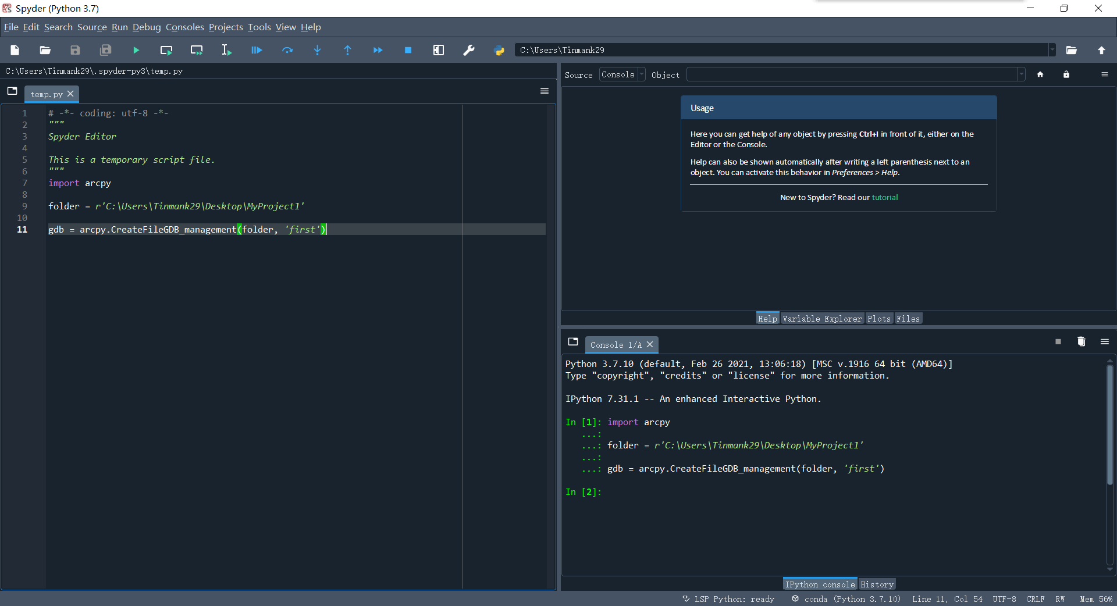Open the Debug menu
1117x606 pixels.
(x=147, y=27)
